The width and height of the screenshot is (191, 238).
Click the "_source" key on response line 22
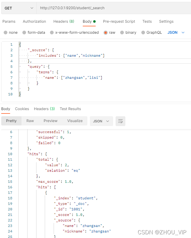(x=63, y=220)
